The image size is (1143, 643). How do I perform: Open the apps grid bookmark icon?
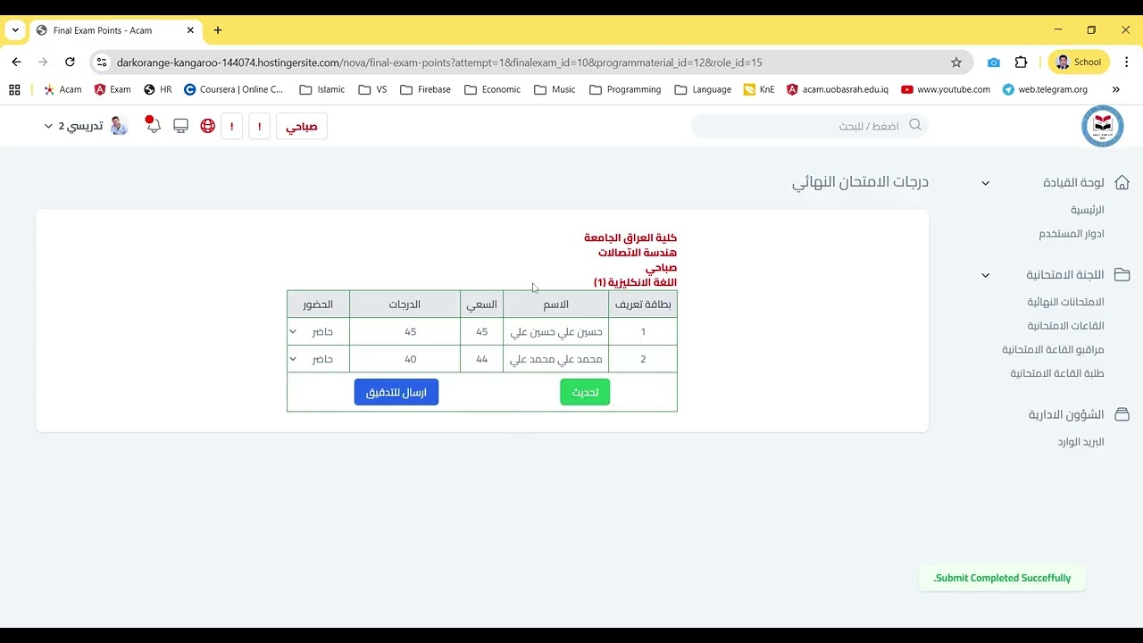[14, 89]
